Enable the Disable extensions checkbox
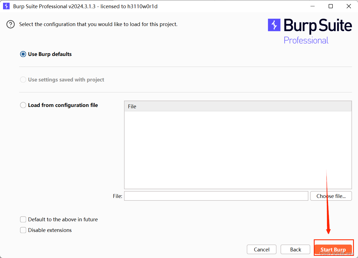 point(23,230)
